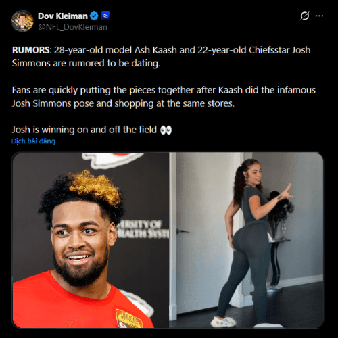Click the 'Josh is winning' sentence

[x=92, y=130]
